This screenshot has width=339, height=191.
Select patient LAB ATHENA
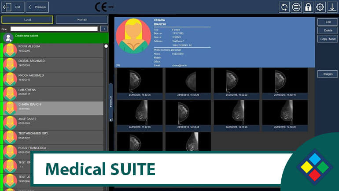tap(52, 94)
